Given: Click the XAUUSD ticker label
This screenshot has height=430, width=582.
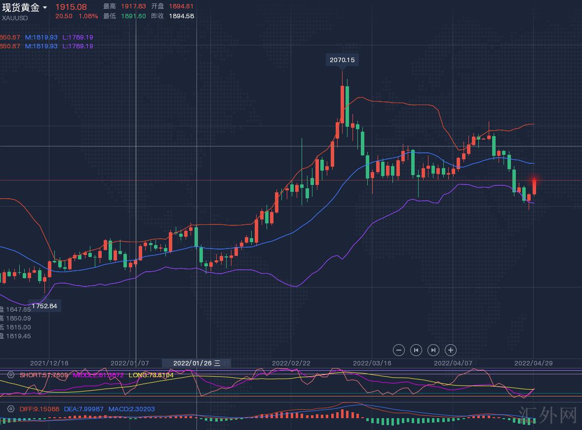Looking at the screenshot, I should (15, 18).
